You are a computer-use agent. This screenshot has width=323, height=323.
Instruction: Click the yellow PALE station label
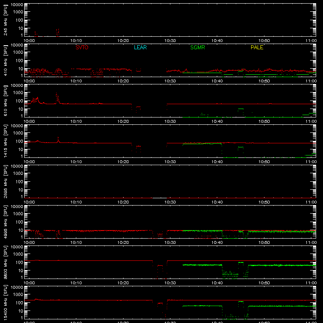pyautogui.click(x=257, y=47)
